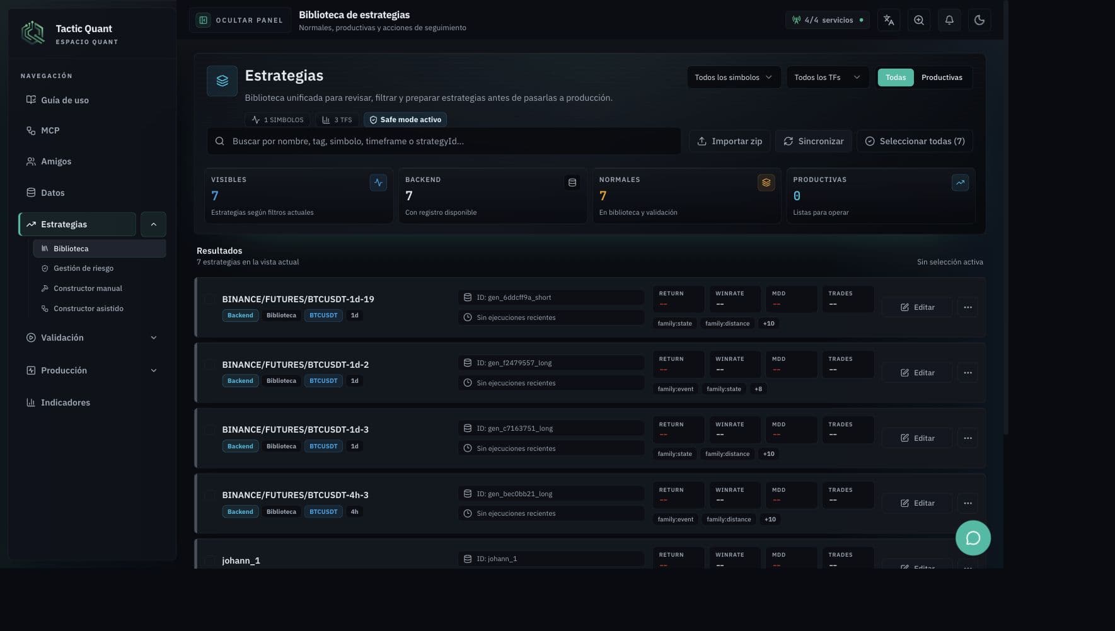Show +8 more tags for BTCUSDT-1d-2
This screenshot has height=631, width=1115.
(758, 389)
